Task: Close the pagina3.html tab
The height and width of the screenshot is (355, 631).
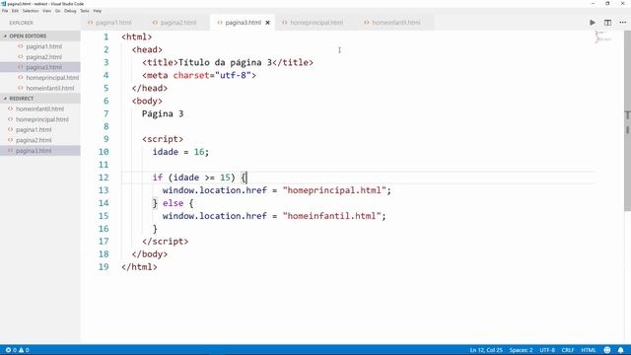Action: click(267, 23)
